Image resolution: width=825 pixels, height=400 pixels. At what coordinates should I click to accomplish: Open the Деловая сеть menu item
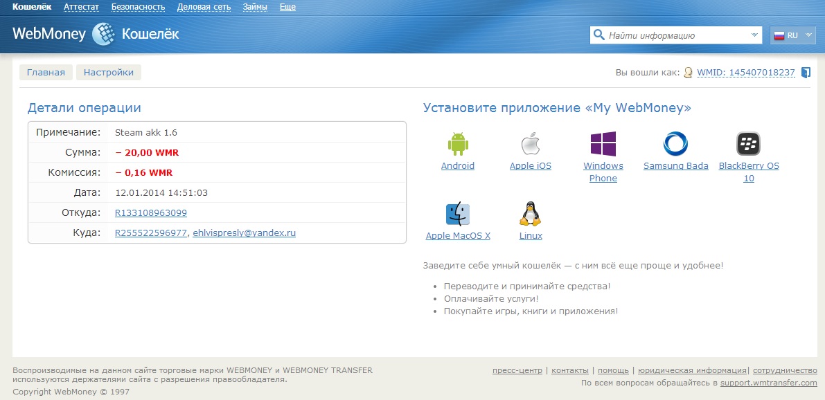[204, 7]
